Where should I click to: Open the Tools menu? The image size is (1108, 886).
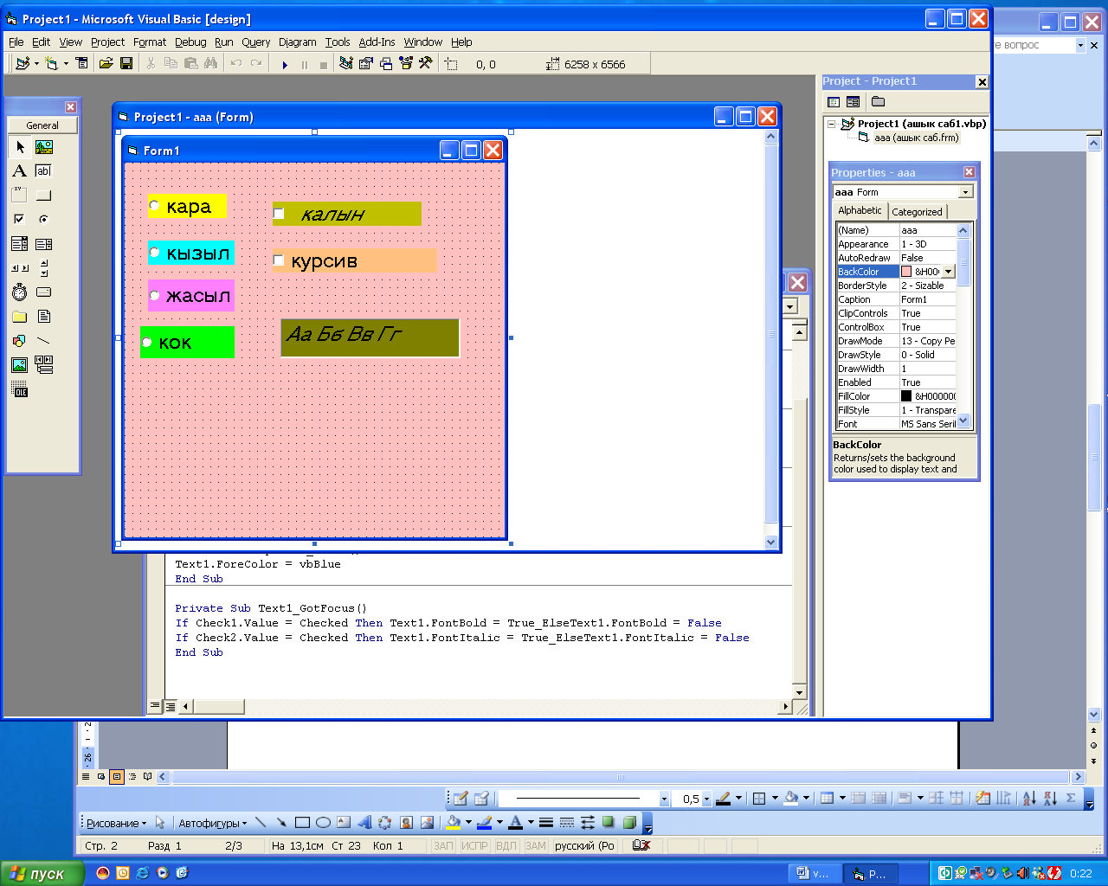tap(338, 42)
